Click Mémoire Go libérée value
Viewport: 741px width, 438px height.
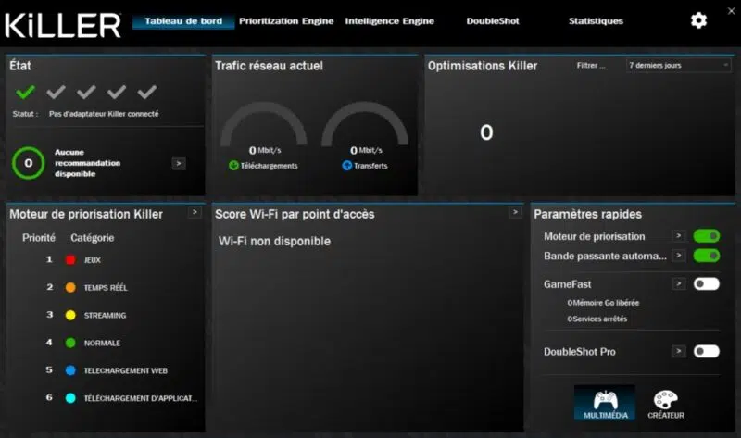click(603, 303)
